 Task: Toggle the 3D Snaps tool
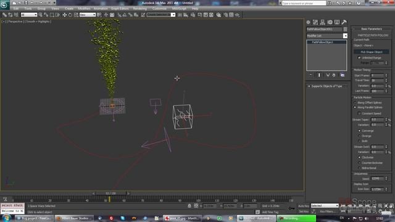119,15
